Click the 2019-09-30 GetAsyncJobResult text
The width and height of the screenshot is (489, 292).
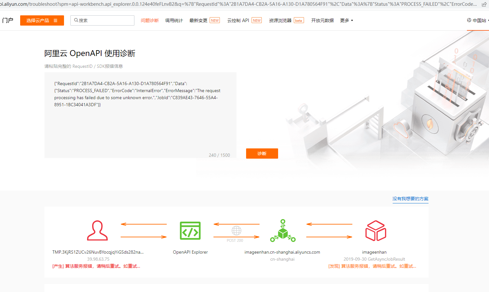(x=374, y=259)
